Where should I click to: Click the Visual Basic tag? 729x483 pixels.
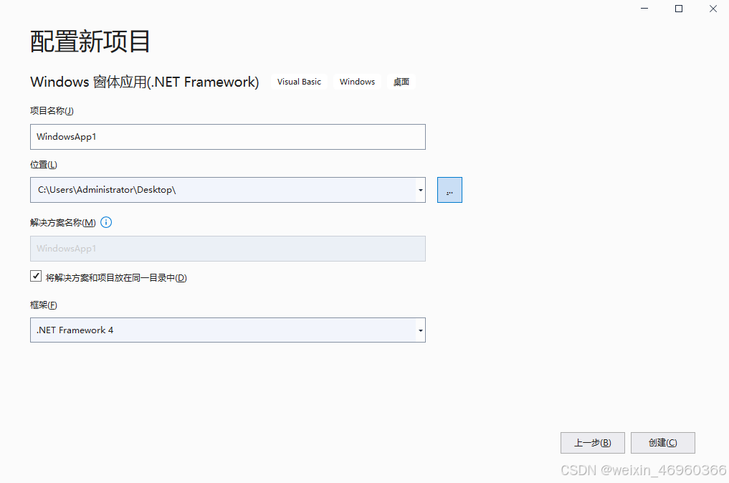[x=299, y=82]
